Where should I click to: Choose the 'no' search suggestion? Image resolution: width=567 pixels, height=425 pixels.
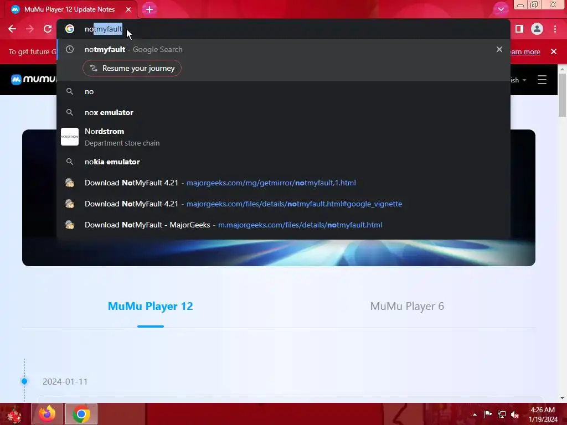[x=283, y=91]
